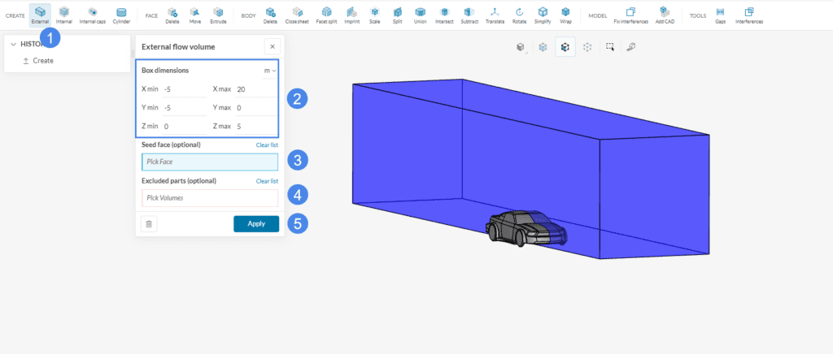Screen dimensions: 833x354
Task: Open the Gaps detection tool
Action: 720,14
